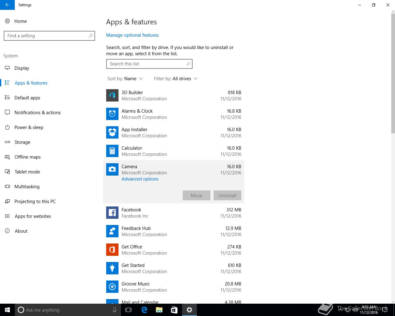This screenshot has width=395, height=316.
Task: Click the Get Office app icon
Action: pyautogui.click(x=112, y=250)
